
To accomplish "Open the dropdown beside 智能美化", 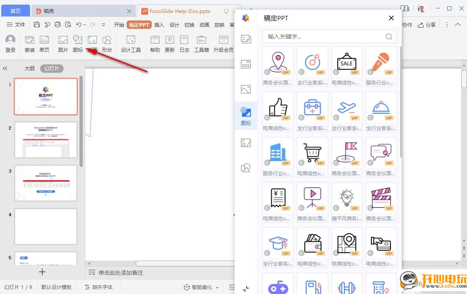I will pyautogui.click(x=217, y=287).
